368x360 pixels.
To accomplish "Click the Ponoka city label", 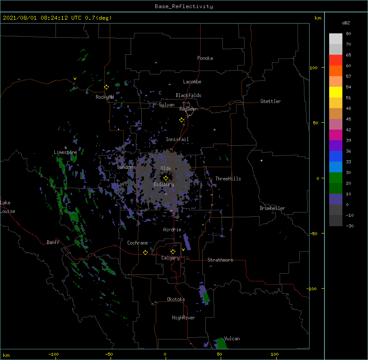I will [x=205, y=58].
